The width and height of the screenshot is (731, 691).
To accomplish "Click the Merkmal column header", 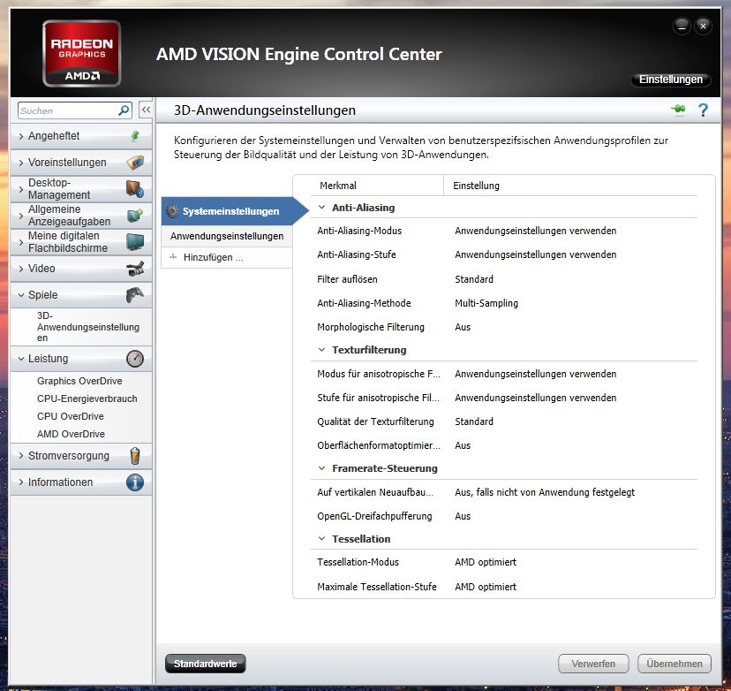I will 338,186.
